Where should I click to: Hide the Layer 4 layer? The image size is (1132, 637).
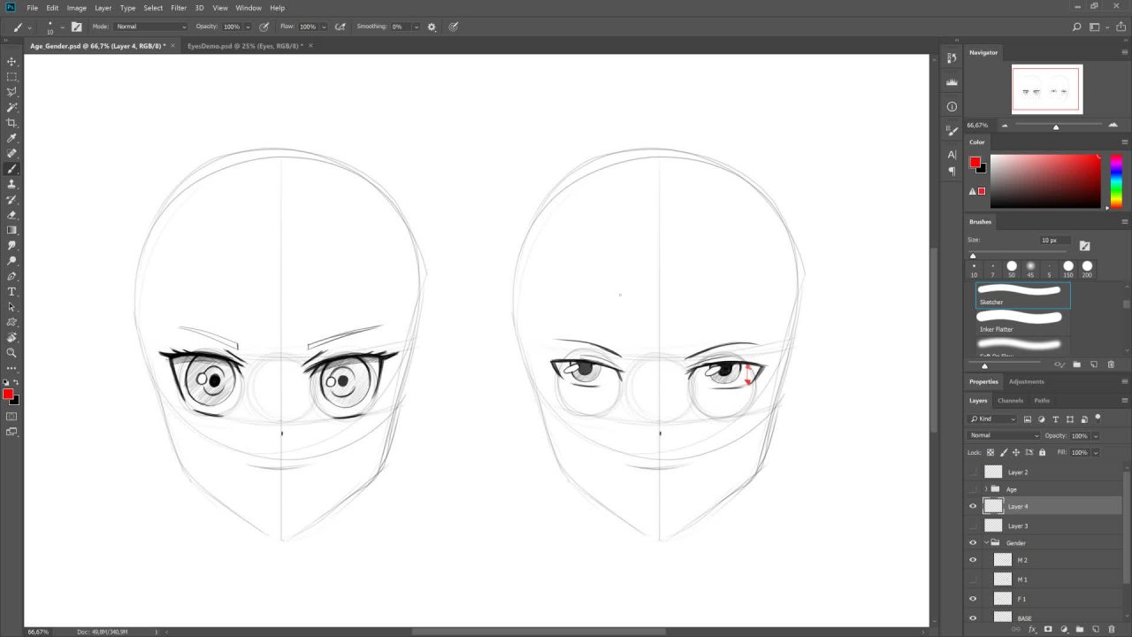click(x=973, y=507)
